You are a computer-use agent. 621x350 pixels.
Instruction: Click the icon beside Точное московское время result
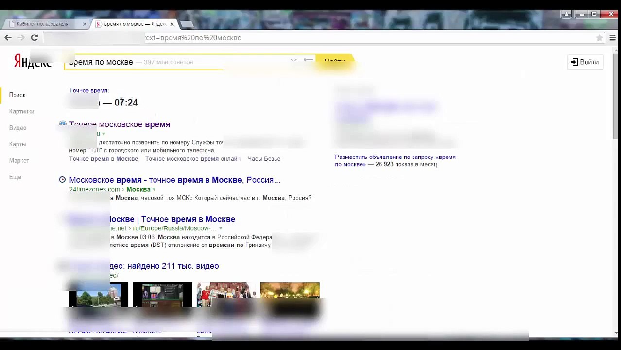pos(63,124)
